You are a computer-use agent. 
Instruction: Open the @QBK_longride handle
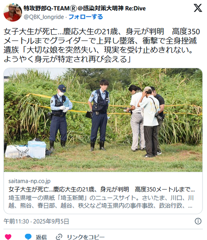pos(44,17)
